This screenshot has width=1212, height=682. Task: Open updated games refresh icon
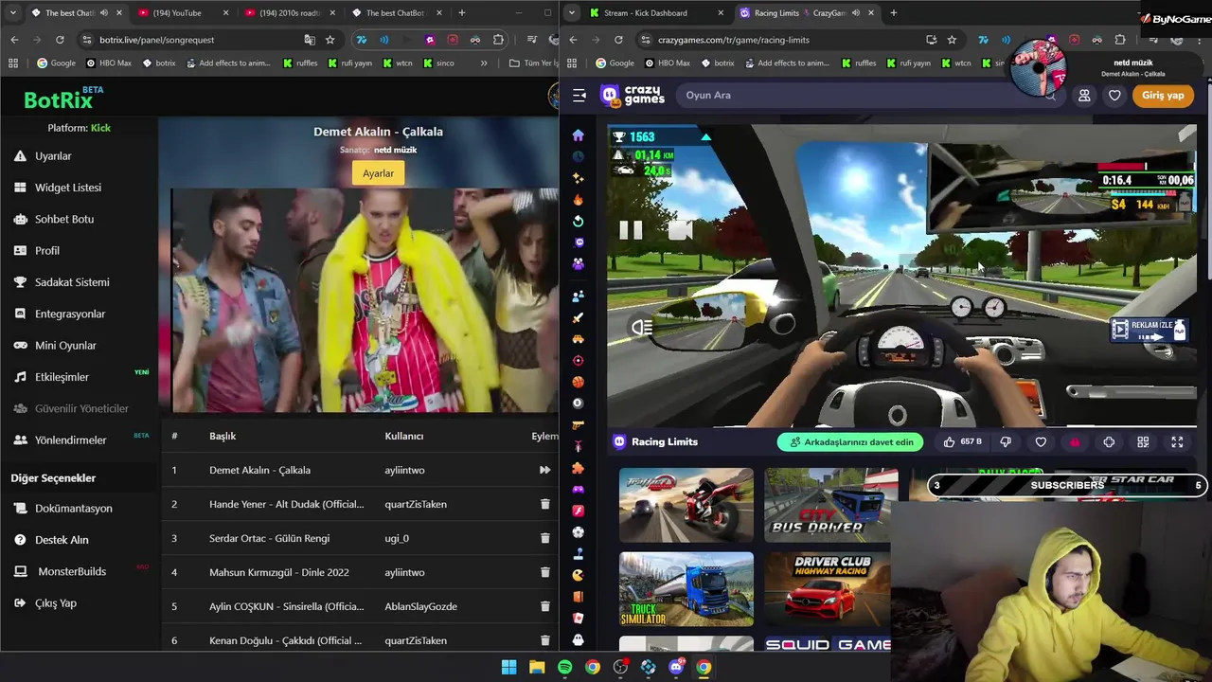579,221
